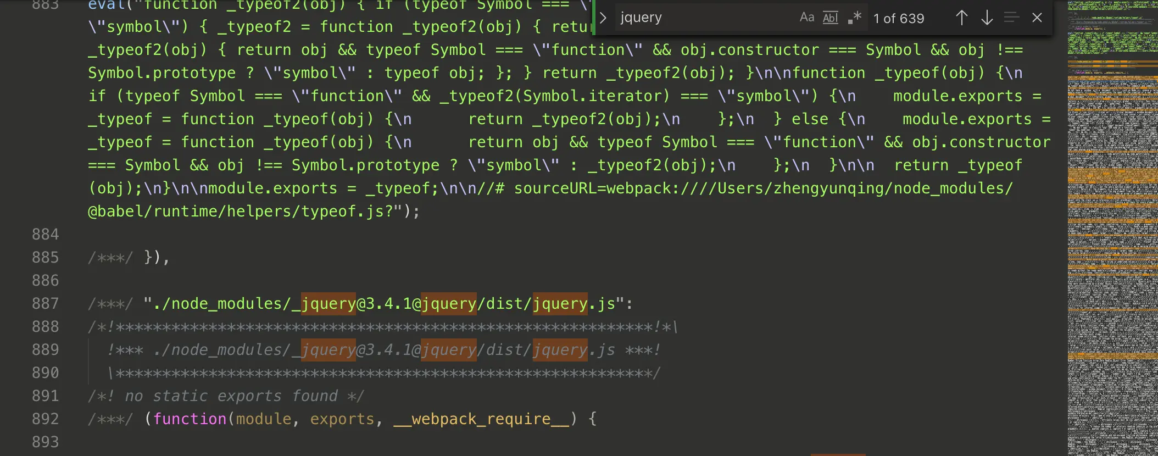Click line number 892 in the gutter
Viewport: 1158px width, 456px height.
(x=45, y=419)
